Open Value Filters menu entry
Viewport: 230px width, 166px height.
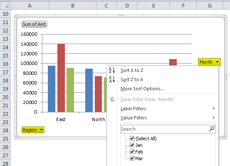[134, 118]
